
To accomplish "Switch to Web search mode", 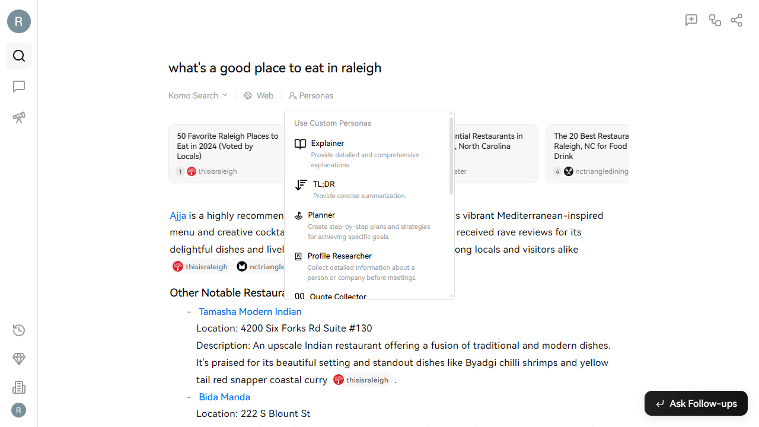I will [259, 95].
